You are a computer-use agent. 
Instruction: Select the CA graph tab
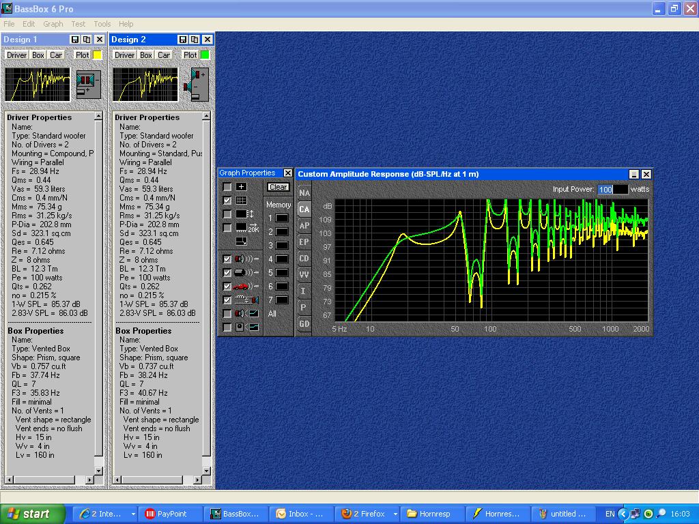click(304, 209)
